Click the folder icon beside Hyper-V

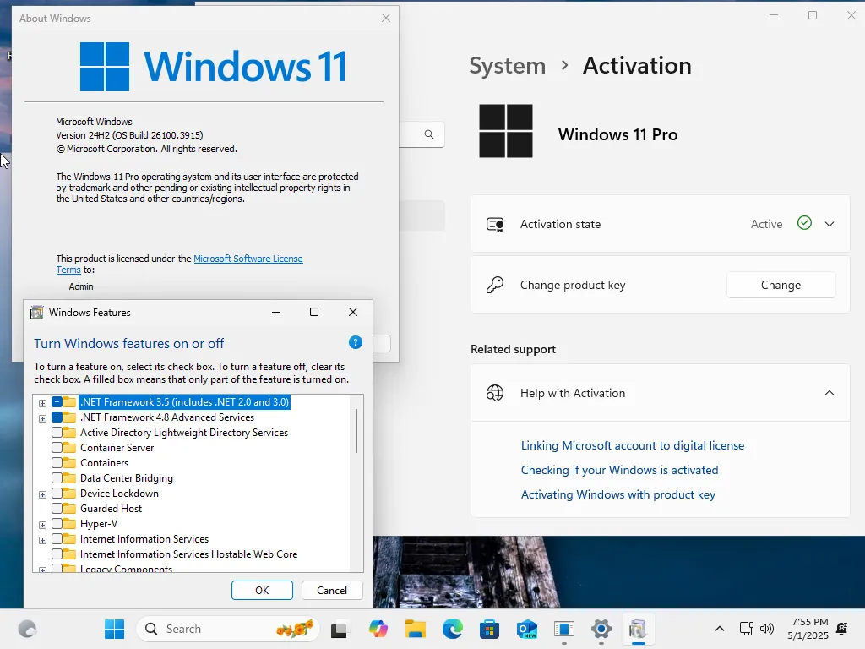point(69,523)
